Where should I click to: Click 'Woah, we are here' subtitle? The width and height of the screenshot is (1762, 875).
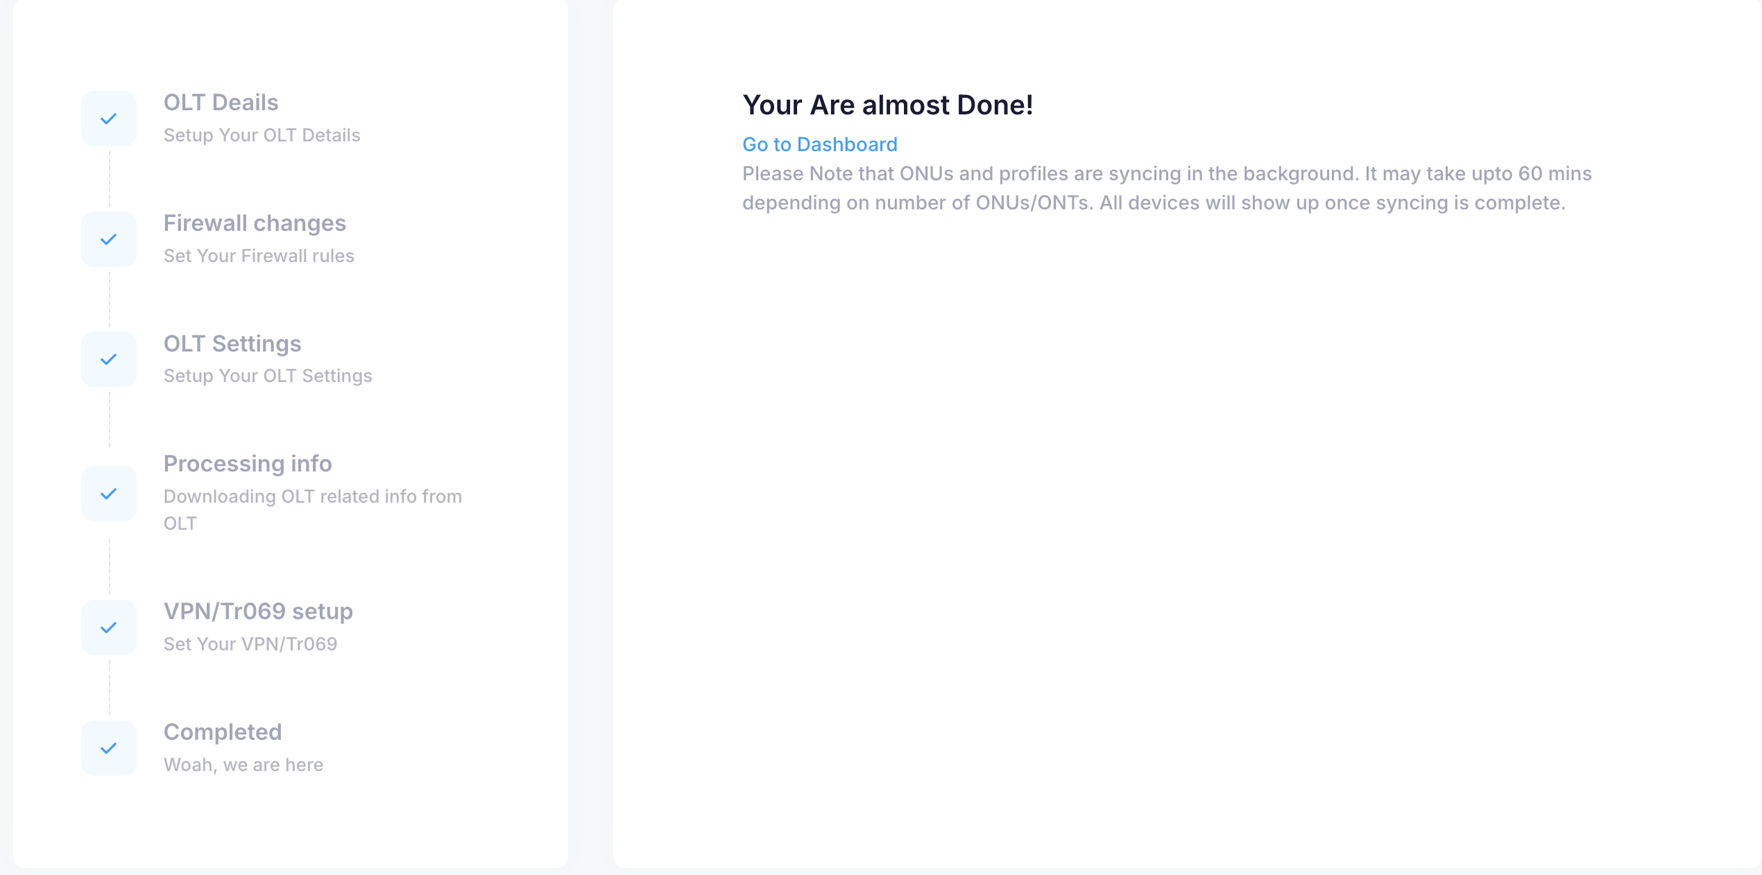click(243, 765)
